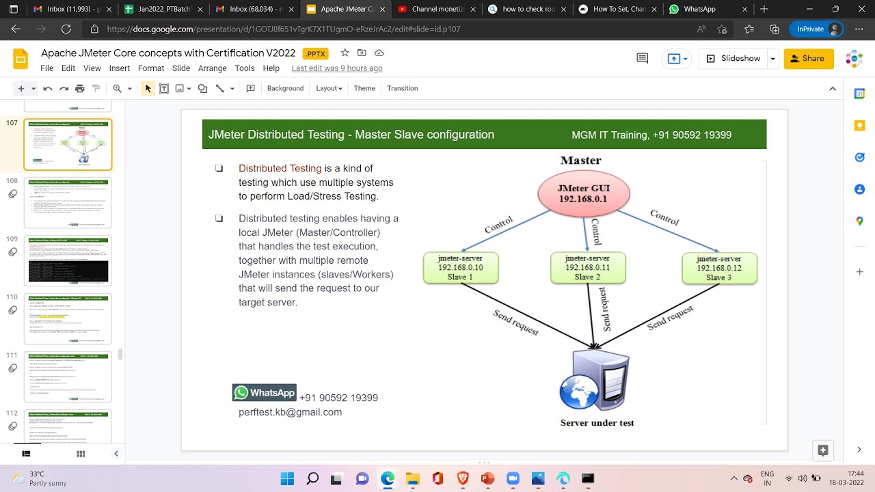Open File Explorer from taskbar
Screen dimensions: 875x492
click(x=412, y=478)
